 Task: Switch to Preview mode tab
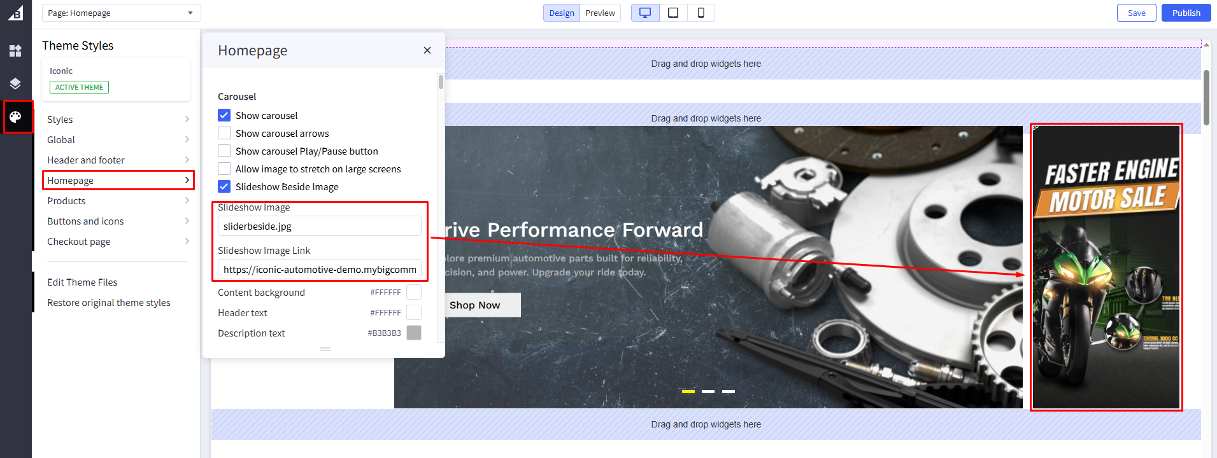[600, 13]
